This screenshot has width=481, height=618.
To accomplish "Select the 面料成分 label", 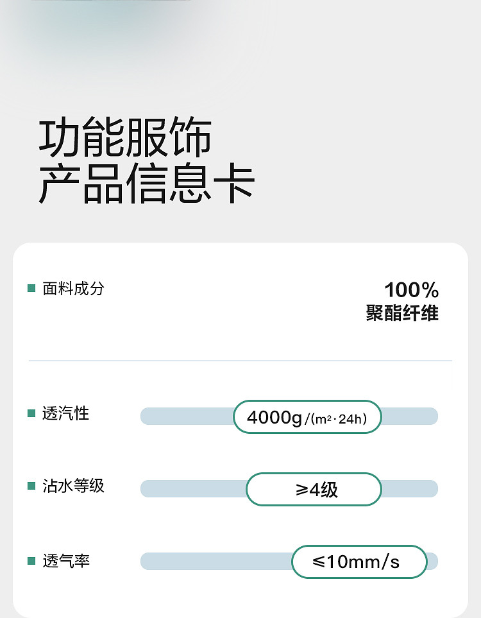I will pyautogui.click(x=72, y=289).
